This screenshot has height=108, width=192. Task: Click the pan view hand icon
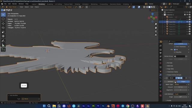(156, 28)
